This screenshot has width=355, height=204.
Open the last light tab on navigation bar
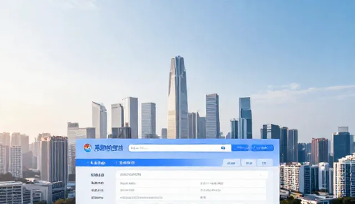265,163
